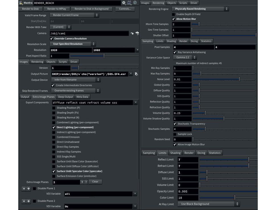
Task: Jump to camera node using arrow icon
Action: coord(132,33)
